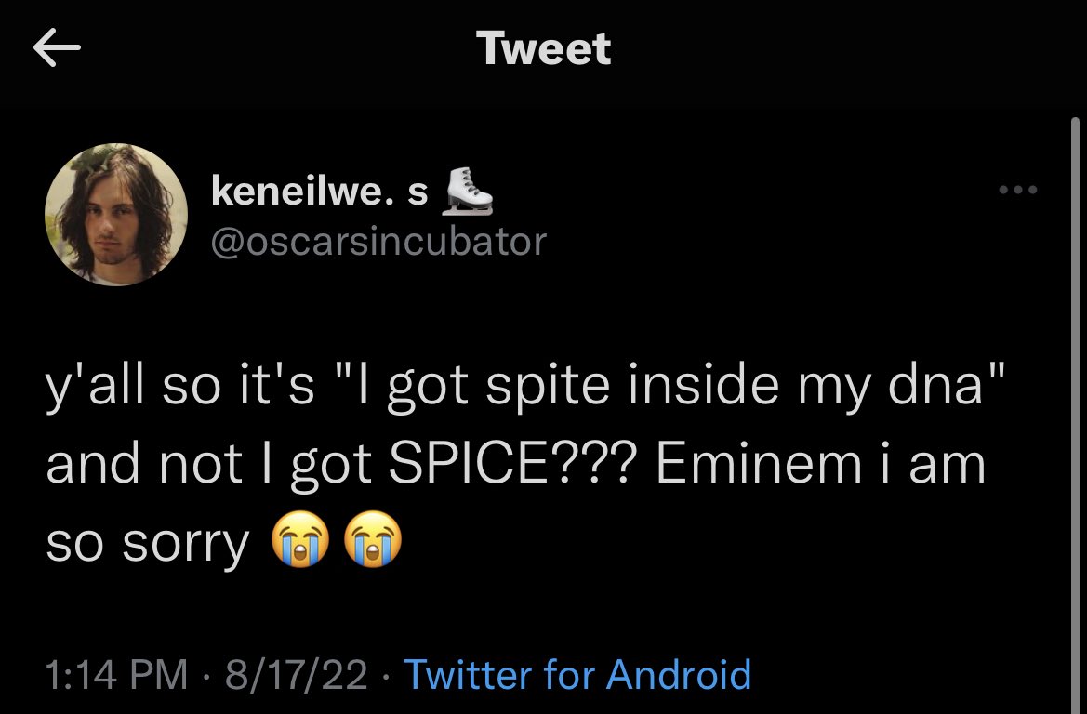The height and width of the screenshot is (714, 1087).
Task: Select the 8/17/22 date
Action: [296, 674]
